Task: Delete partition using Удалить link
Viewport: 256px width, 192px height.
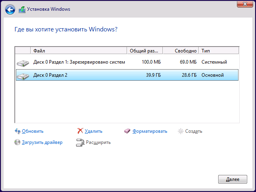Action: pyautogui.click(x=94, y=131)
